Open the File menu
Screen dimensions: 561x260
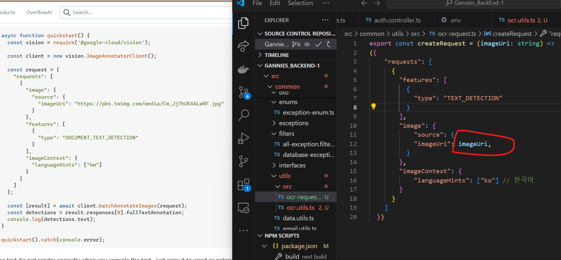pos(257,3)
